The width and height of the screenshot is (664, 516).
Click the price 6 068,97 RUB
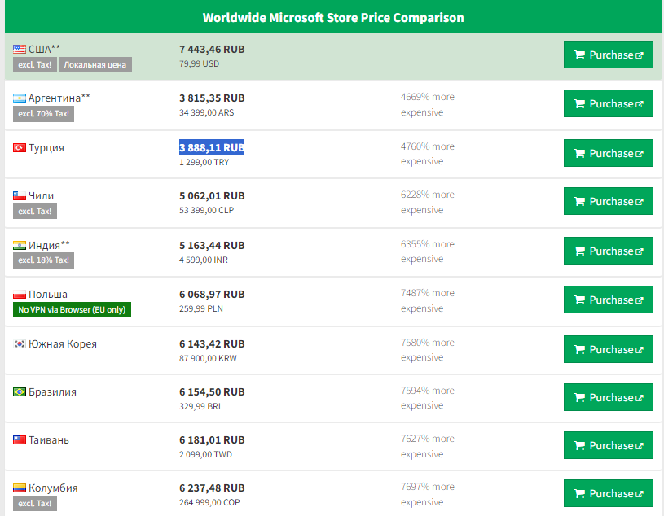pyautogui.click(x=212, y=295)
